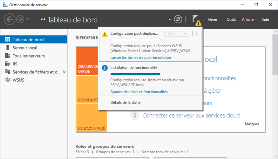The image size is (278, 159).
Task: Click the yellow warning icon in notification
Action: (105, 34)
